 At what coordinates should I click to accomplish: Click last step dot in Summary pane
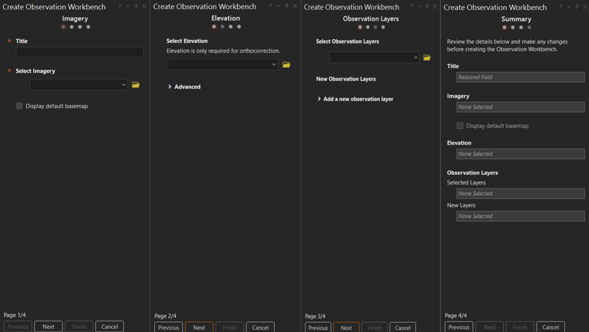pos(529,27)
